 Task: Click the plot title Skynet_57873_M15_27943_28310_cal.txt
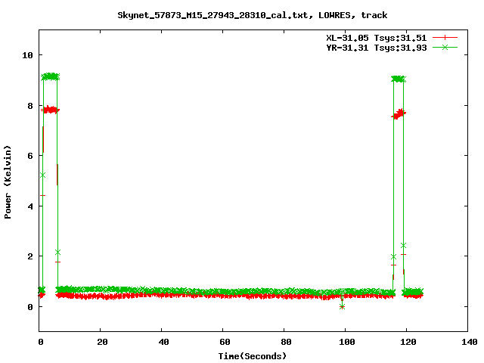pyautogui.click(x=213, y=15)
